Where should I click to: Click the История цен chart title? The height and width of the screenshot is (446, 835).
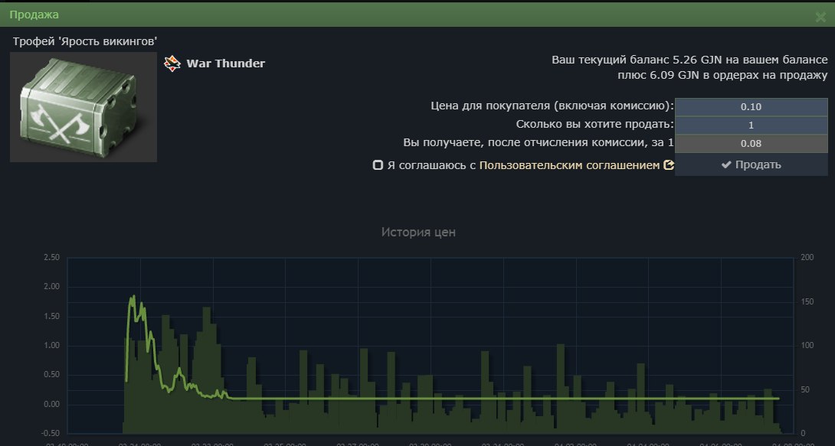point(418,233)
